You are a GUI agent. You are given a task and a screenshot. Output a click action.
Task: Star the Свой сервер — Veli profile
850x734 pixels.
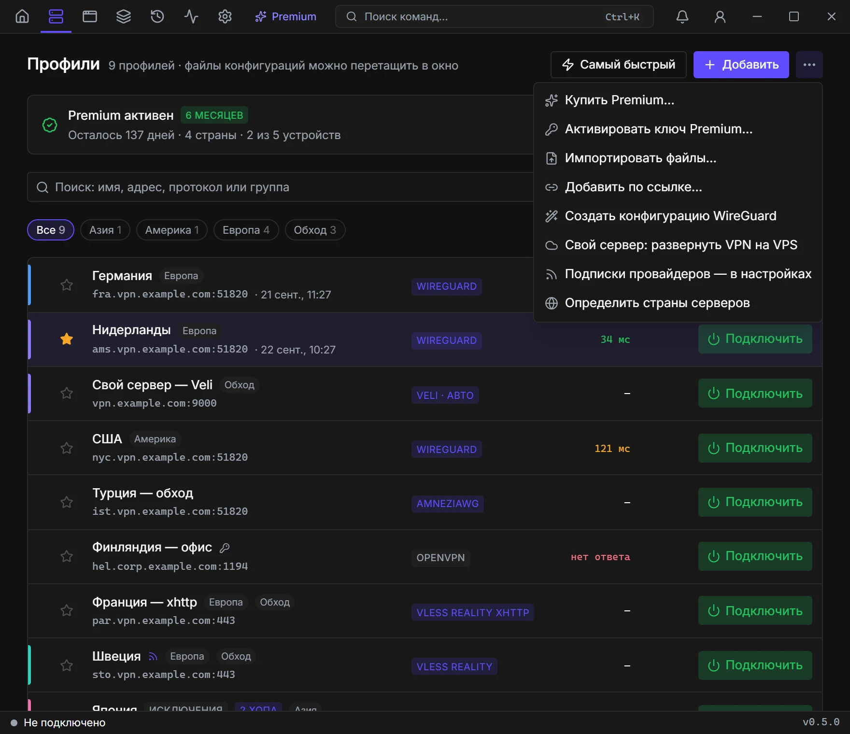(67, 393)
